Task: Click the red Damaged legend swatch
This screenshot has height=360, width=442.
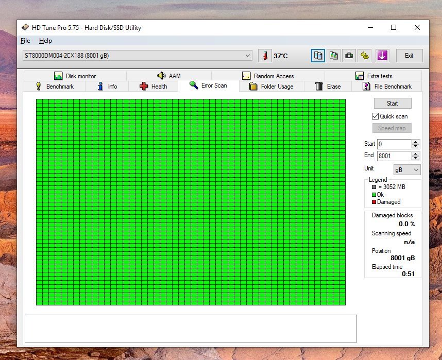Action: pyautogui.click(x=374, y=202)
